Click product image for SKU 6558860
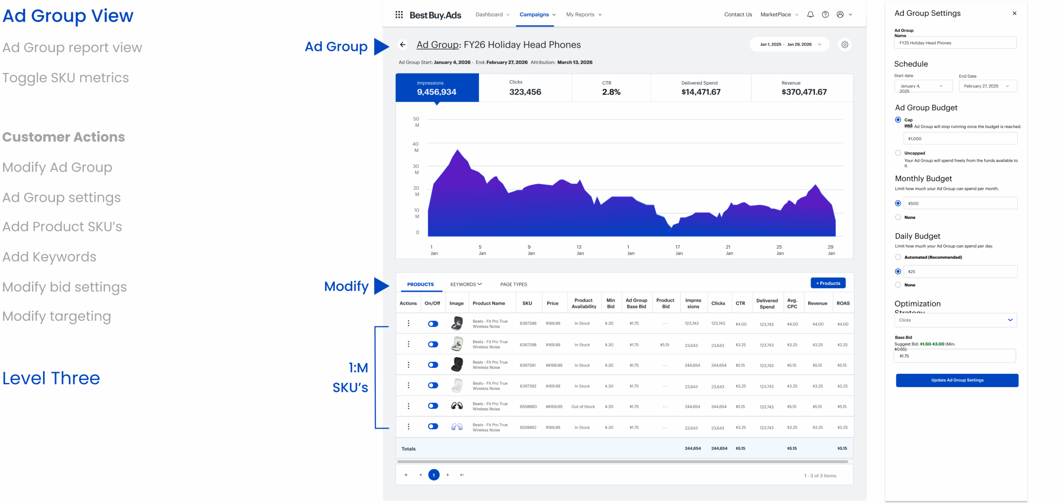 [457, 406]
